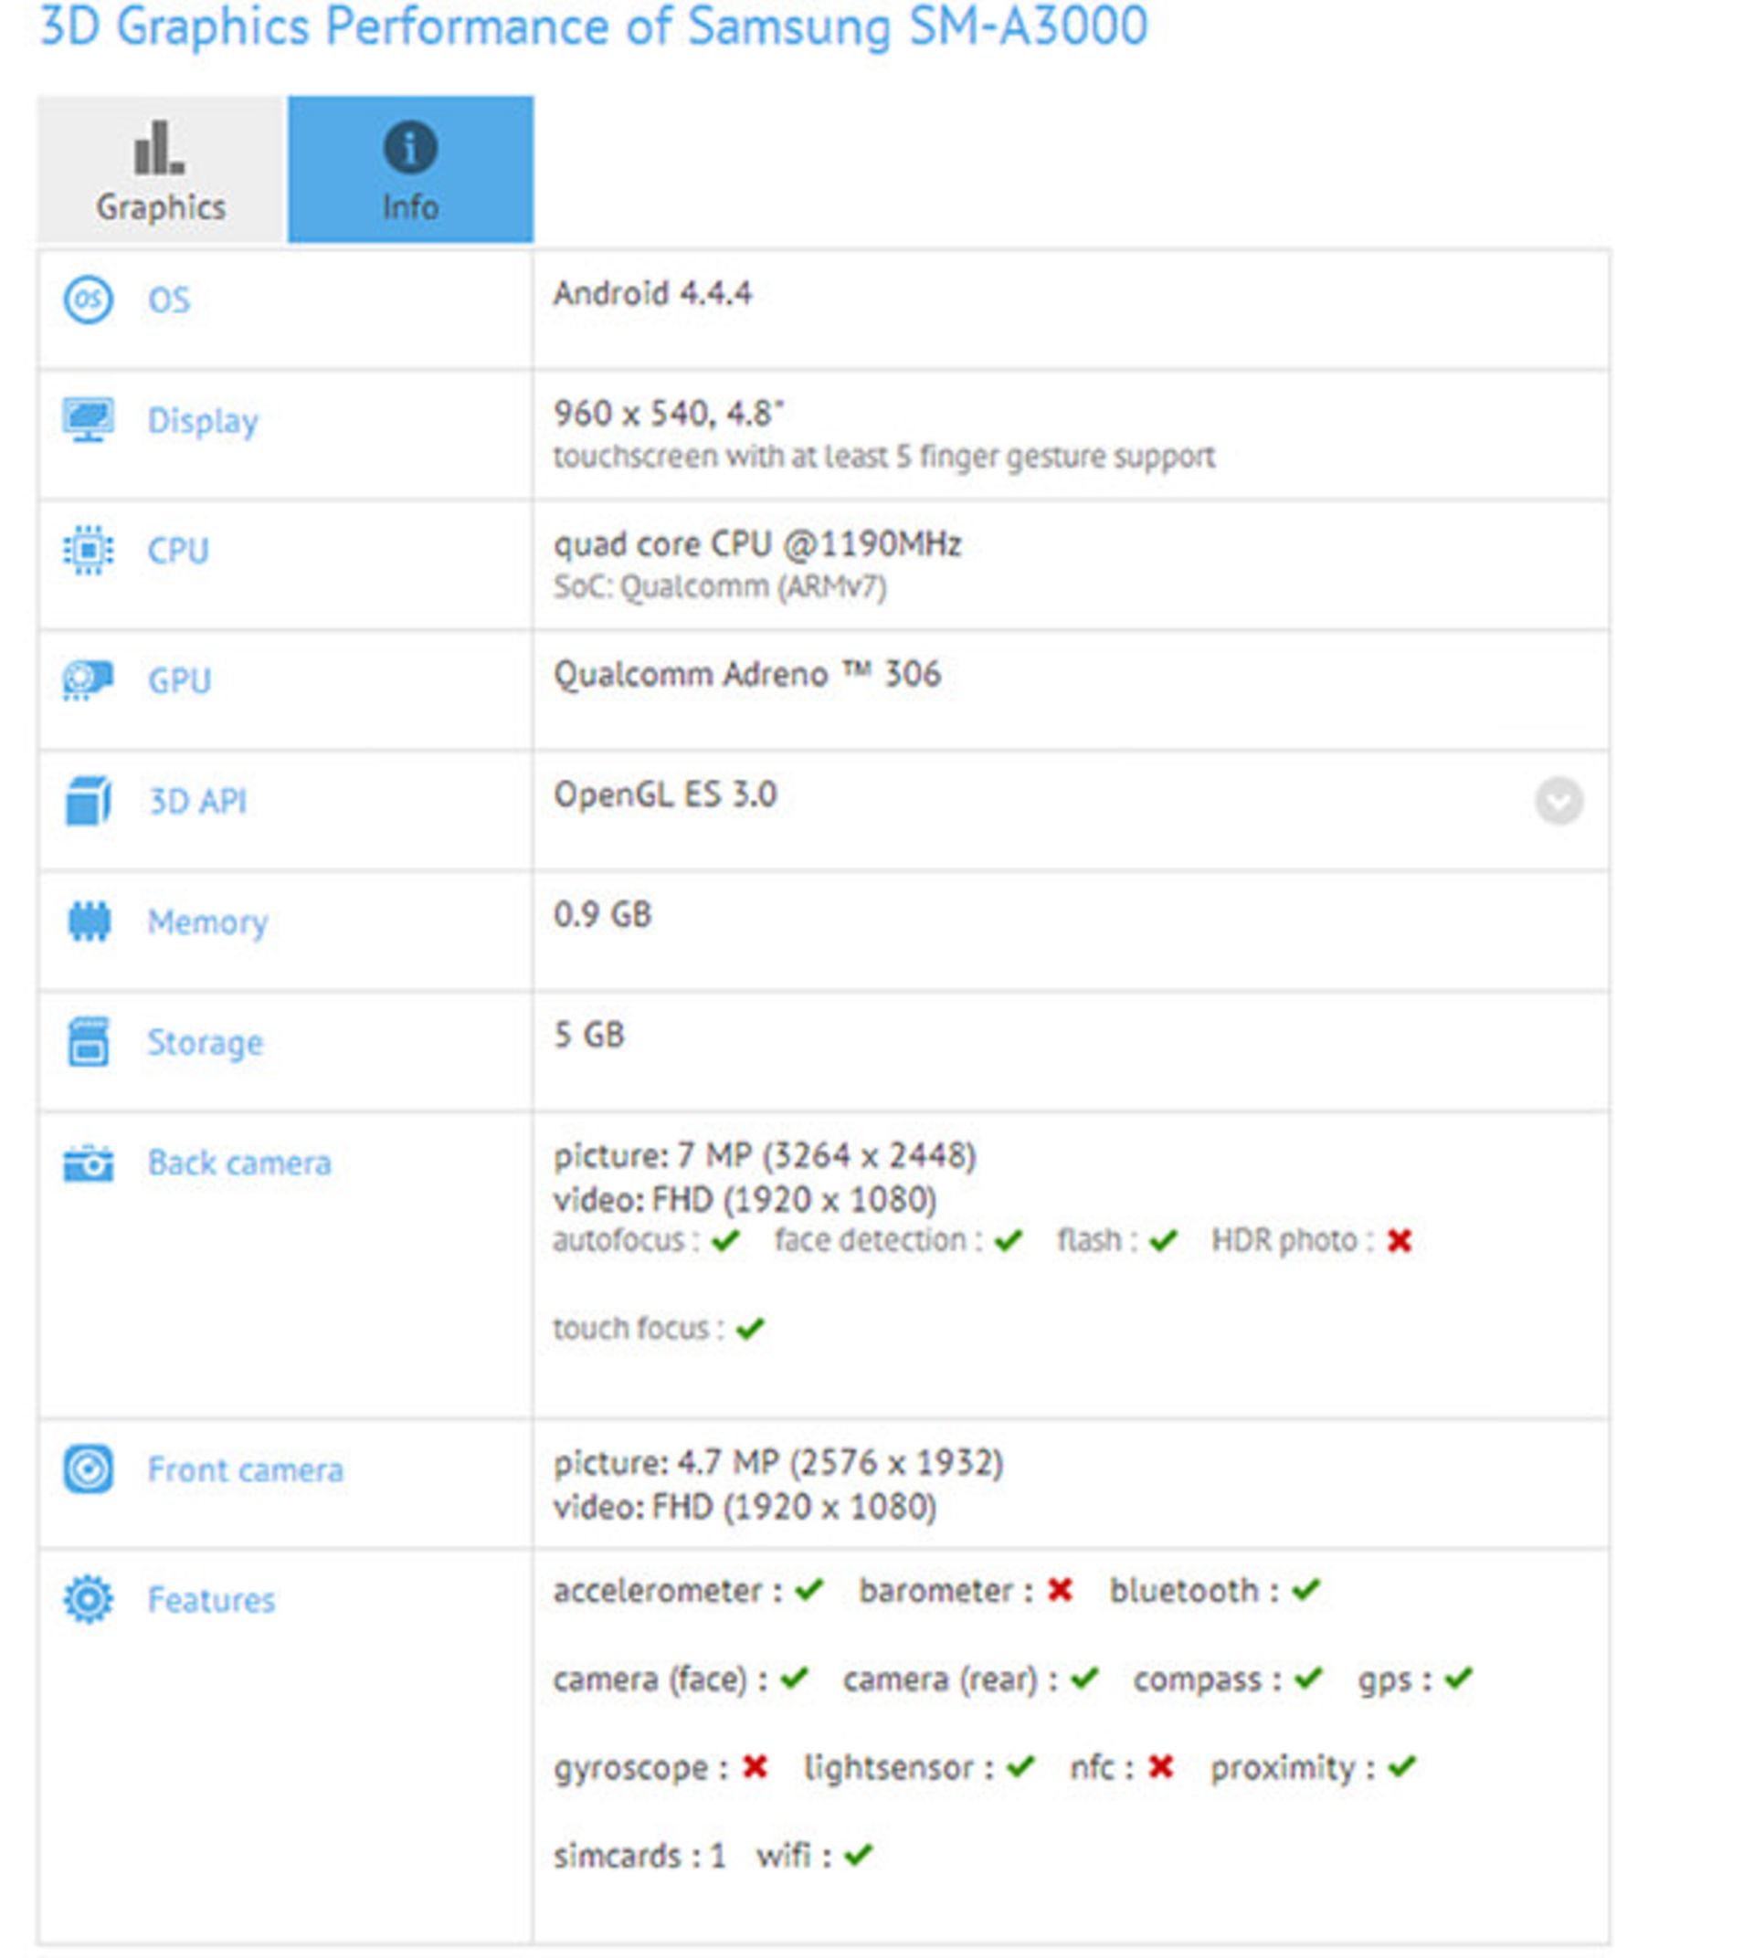This screenshot has width=1754, height=1958.
Task: Expand the 3D API details chevron
Action: tap(1559, 800)
